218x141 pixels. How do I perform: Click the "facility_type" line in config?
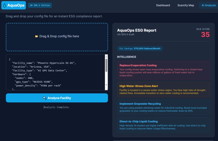click(x=39, y=70)
